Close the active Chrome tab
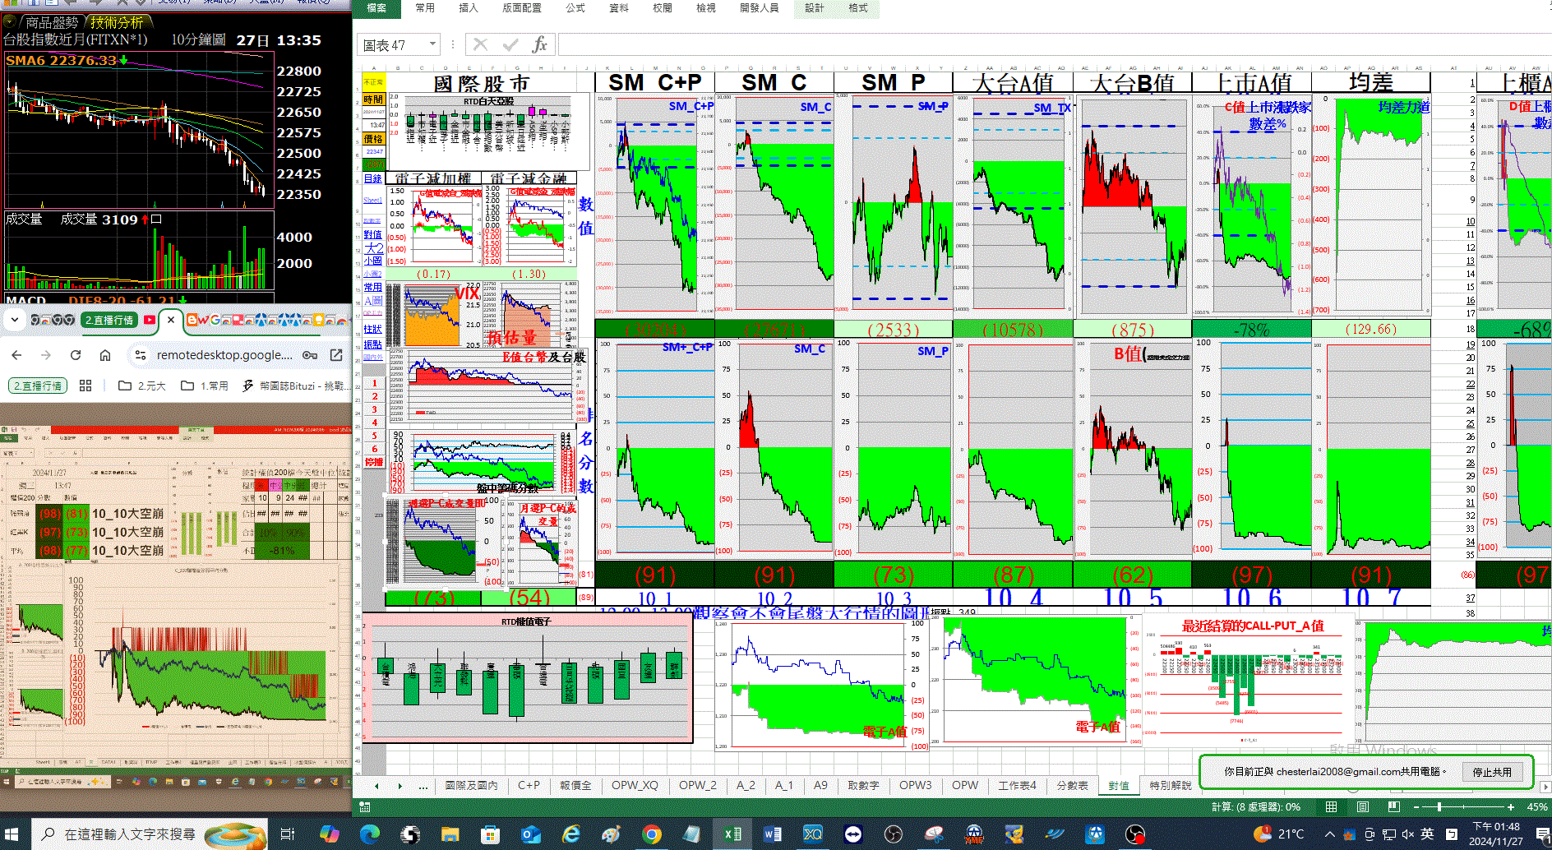The image size is (1552, 850). click(171, 320)
